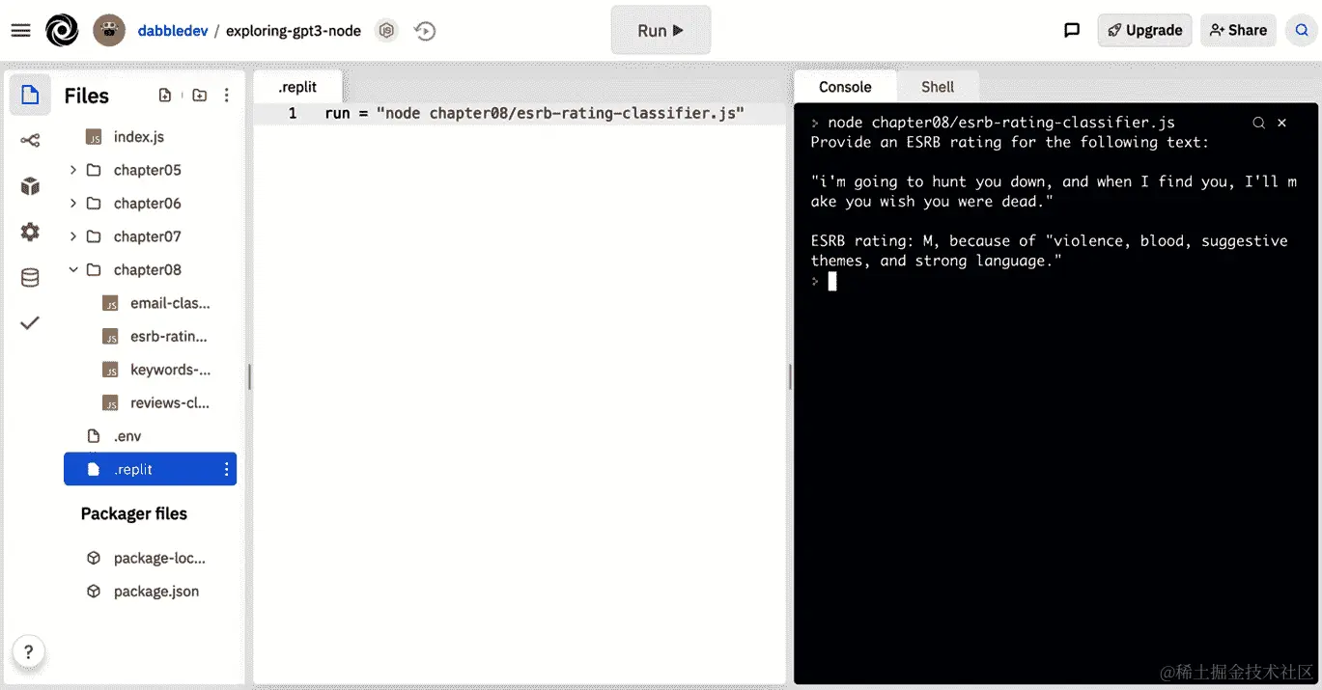
Task: Click the Upgrade button
Action: [x=1144, y=30]
